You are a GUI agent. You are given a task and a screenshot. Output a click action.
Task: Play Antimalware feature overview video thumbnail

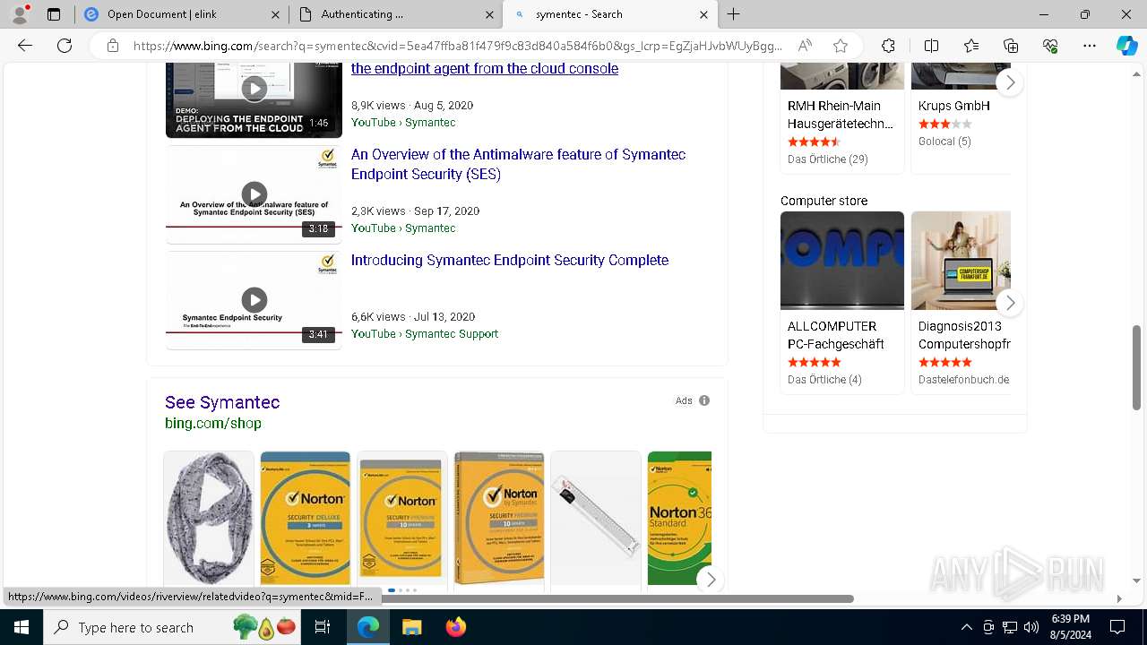click(254, 194)
